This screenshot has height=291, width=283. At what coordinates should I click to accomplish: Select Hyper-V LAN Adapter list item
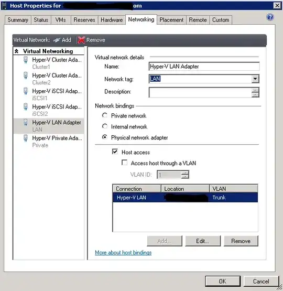click(49, 126)
